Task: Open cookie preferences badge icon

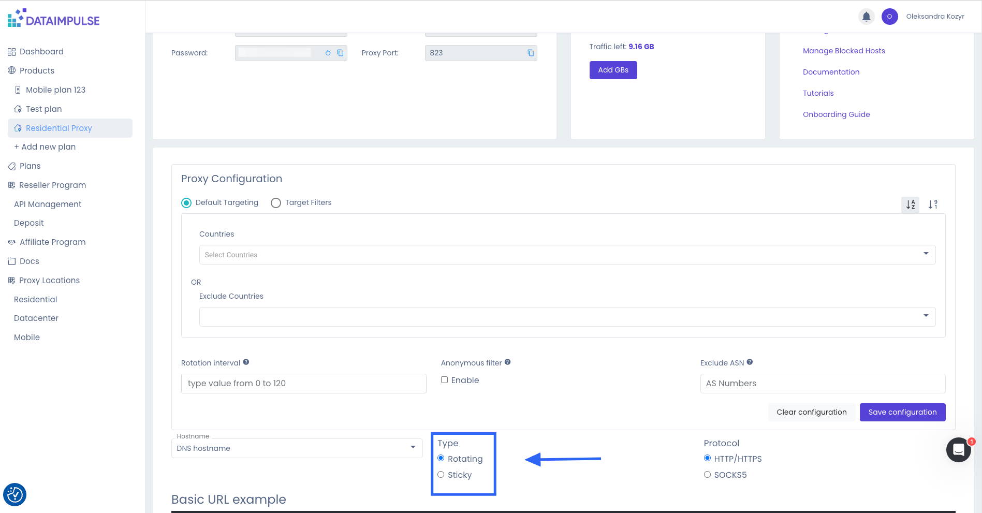Action: [15, 495]
